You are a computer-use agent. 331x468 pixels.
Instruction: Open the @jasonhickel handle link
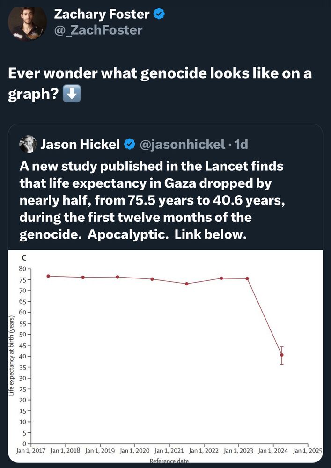tap(183, 145)
